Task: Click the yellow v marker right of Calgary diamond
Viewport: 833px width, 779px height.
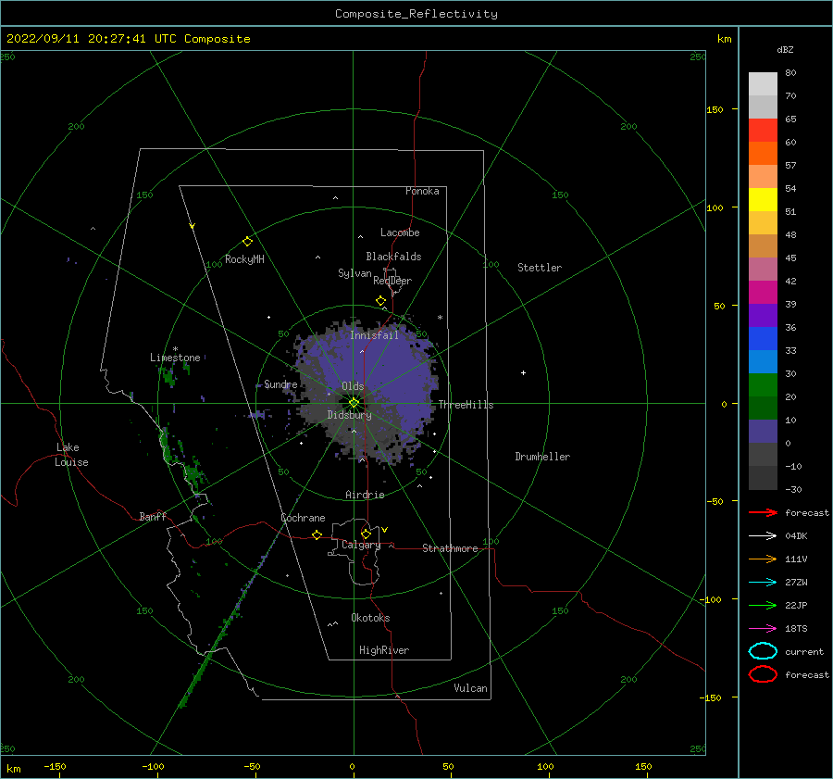Action: click(385, 530)
